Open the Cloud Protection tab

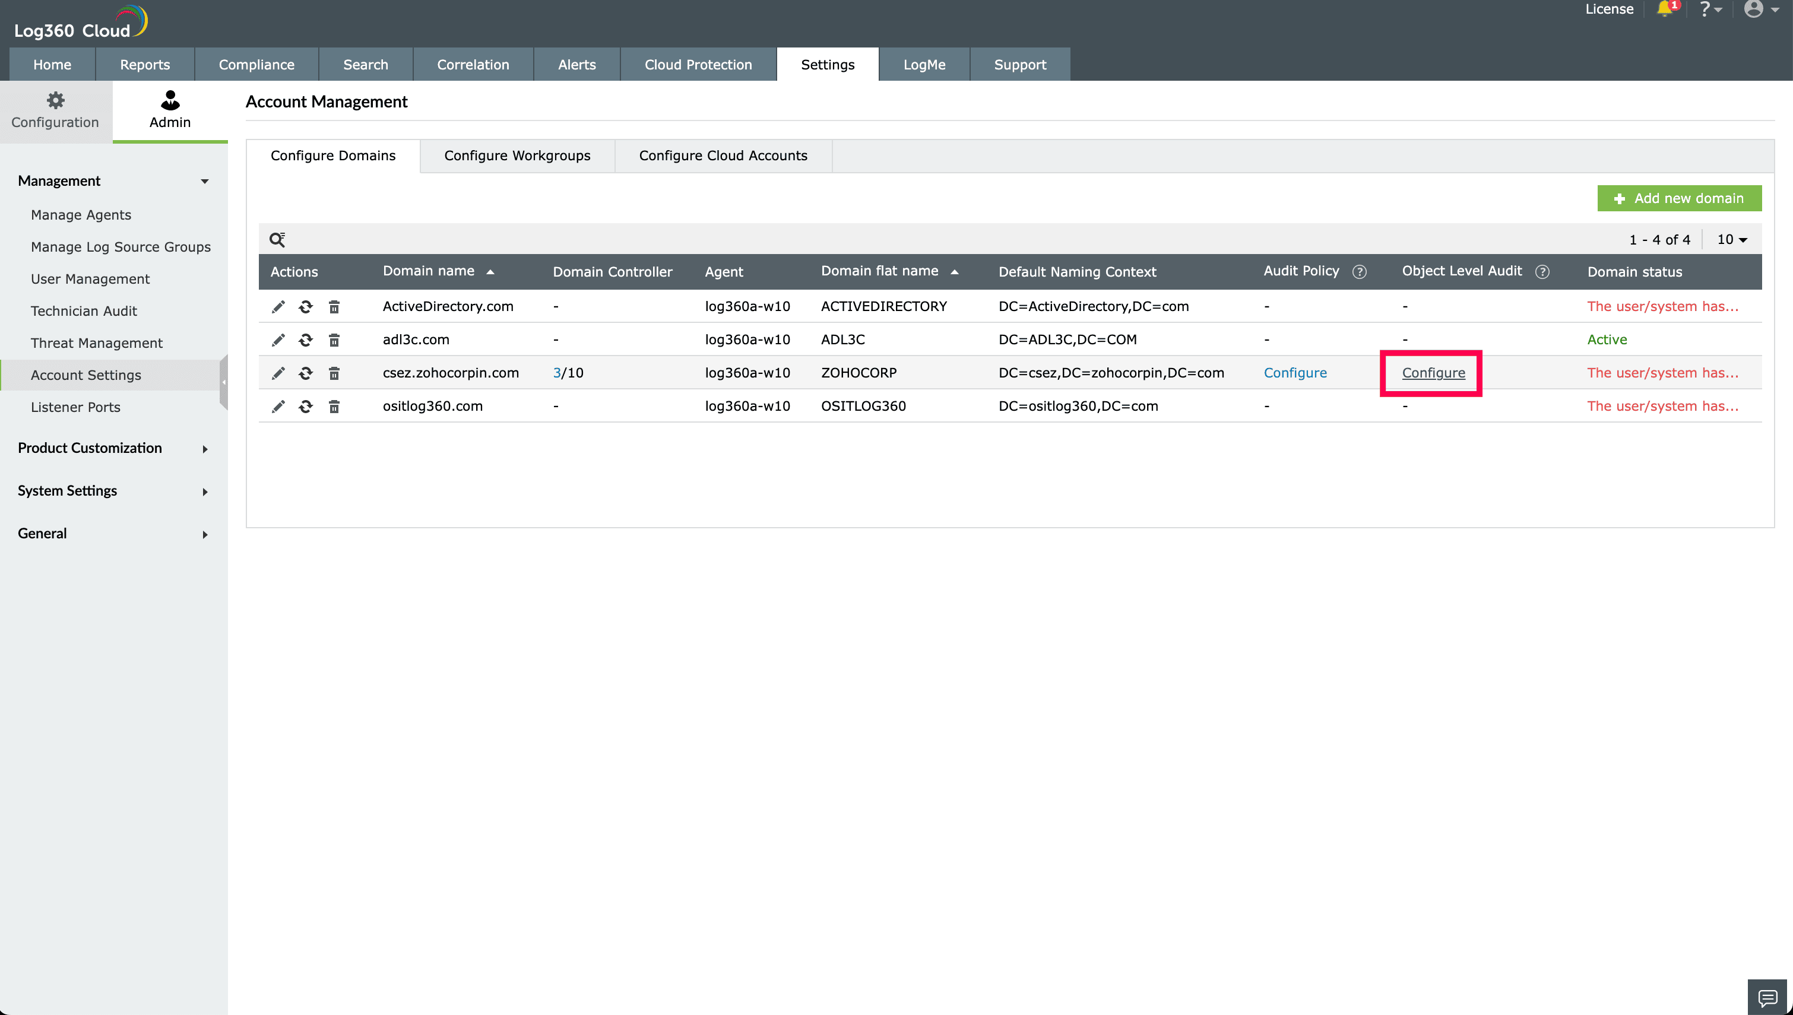(x=698, y=65)
